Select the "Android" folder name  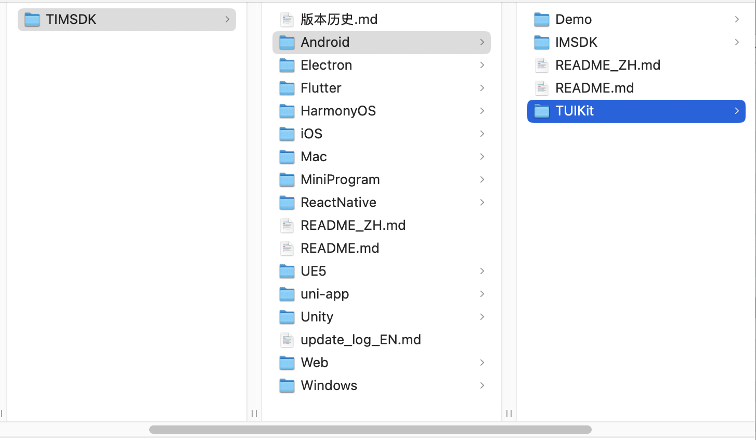point(325,42)
